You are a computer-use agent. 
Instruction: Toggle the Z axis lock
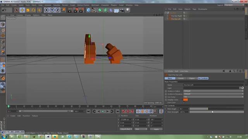point(58,10)
